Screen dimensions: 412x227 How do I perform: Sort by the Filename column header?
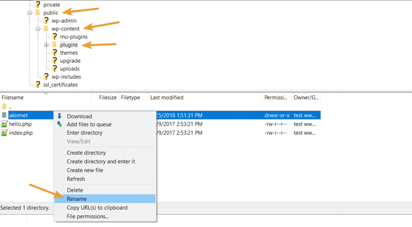pyautogui.click(x=13, y=97)
